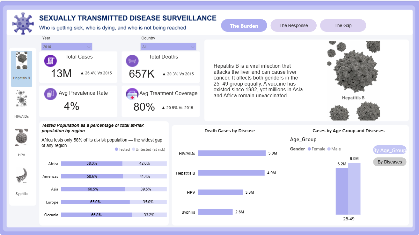Click the dashboard subtitle about who is not being reached
Screen dimensions: 419x235
coord(113,28)
